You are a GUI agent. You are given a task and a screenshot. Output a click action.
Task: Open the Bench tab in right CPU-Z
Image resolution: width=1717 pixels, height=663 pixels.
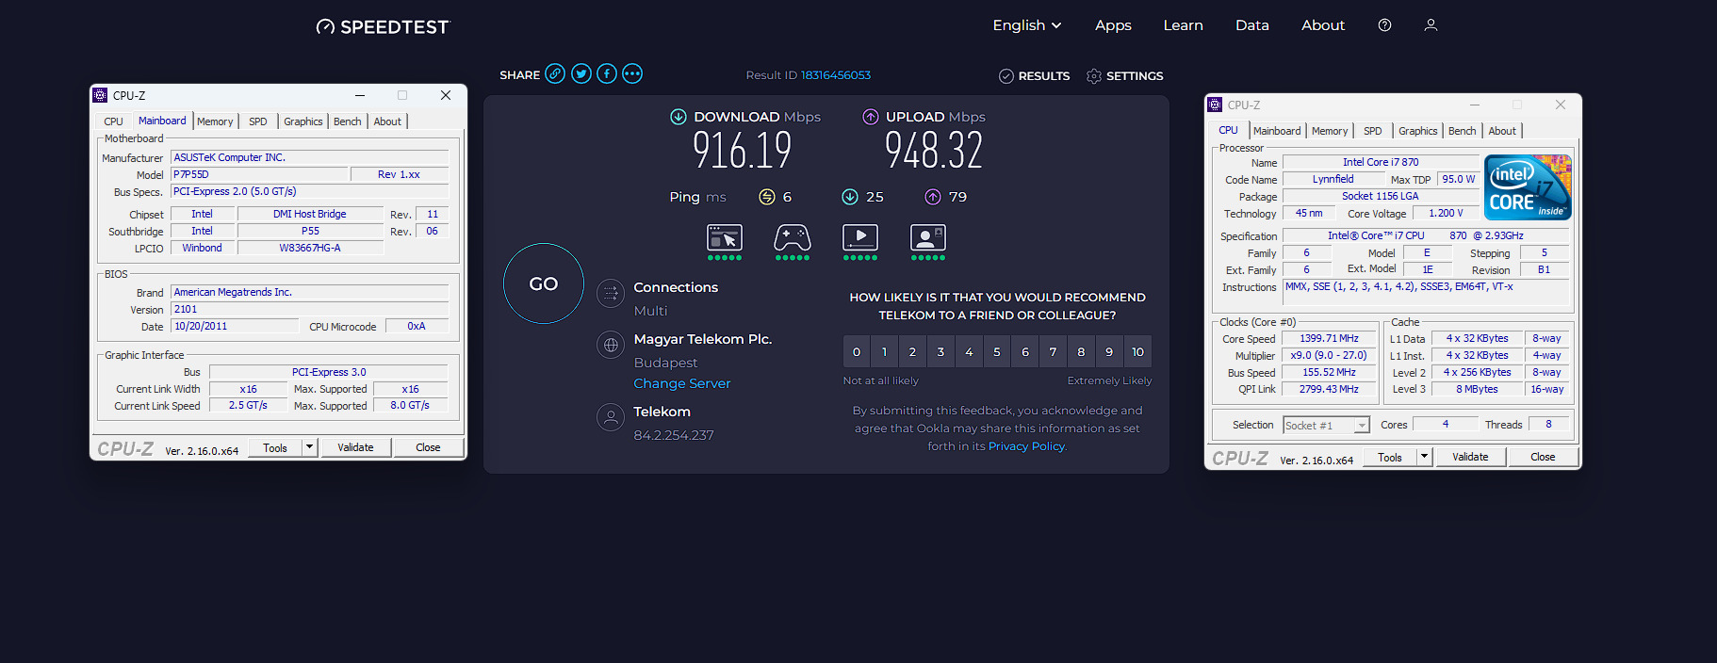tap(1462, 131)
